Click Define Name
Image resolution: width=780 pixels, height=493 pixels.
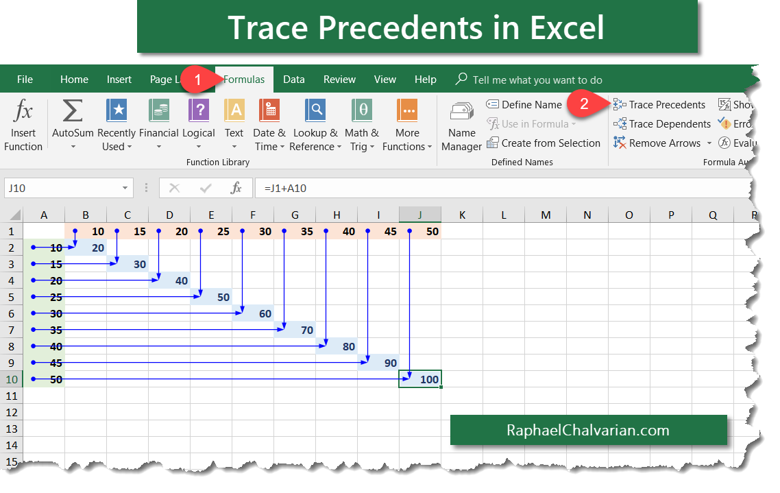[524, 104]
